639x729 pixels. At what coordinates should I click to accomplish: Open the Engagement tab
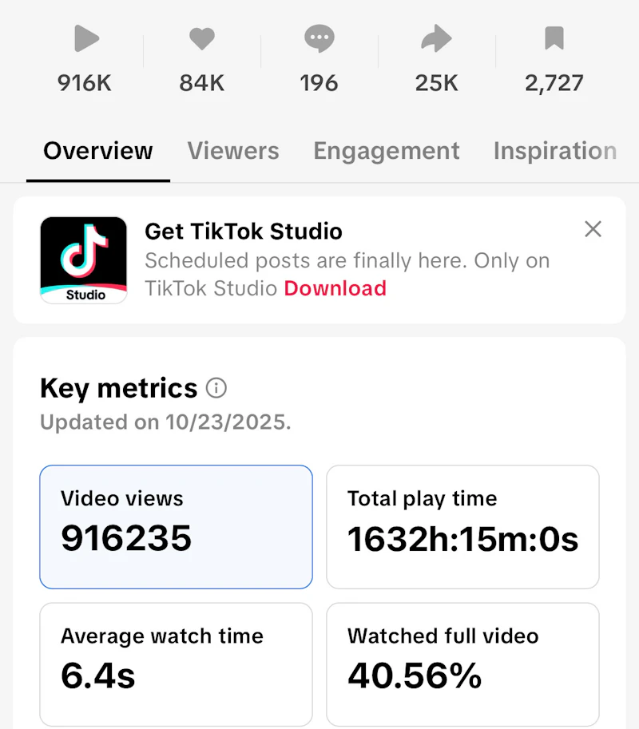point(387,151)
